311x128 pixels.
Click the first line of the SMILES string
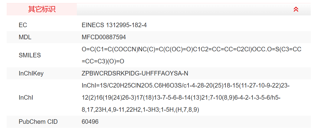pos(191,49)
